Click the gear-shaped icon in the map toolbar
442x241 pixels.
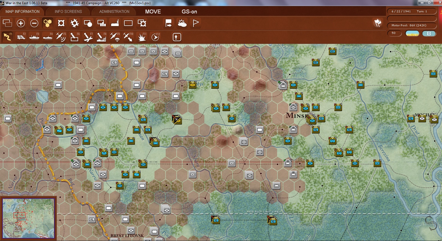pyautogui.click(x=74, y=23)
